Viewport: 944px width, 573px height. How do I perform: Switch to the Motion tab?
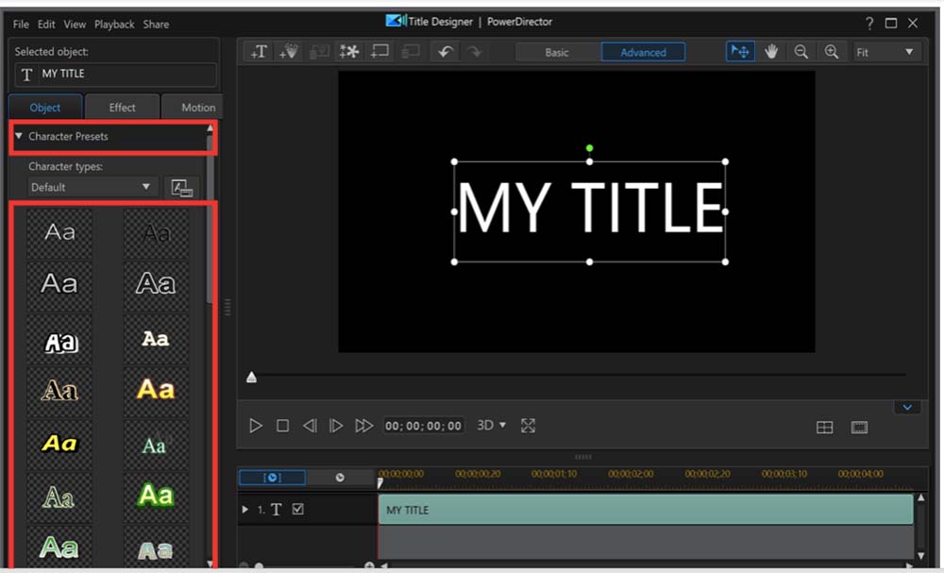194,107
